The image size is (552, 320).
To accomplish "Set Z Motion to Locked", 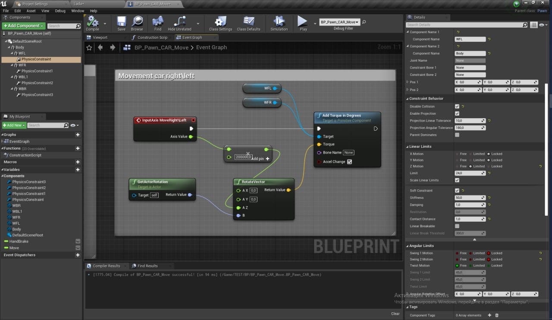I will 489,166.
